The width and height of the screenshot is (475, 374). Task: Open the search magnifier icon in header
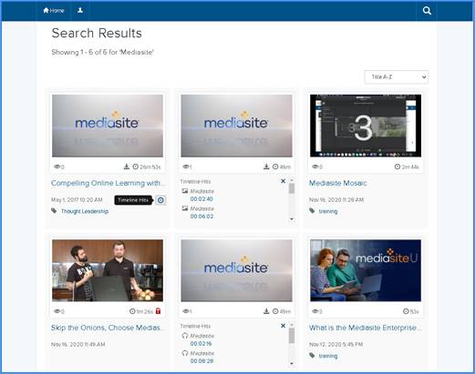coord(427,11)
